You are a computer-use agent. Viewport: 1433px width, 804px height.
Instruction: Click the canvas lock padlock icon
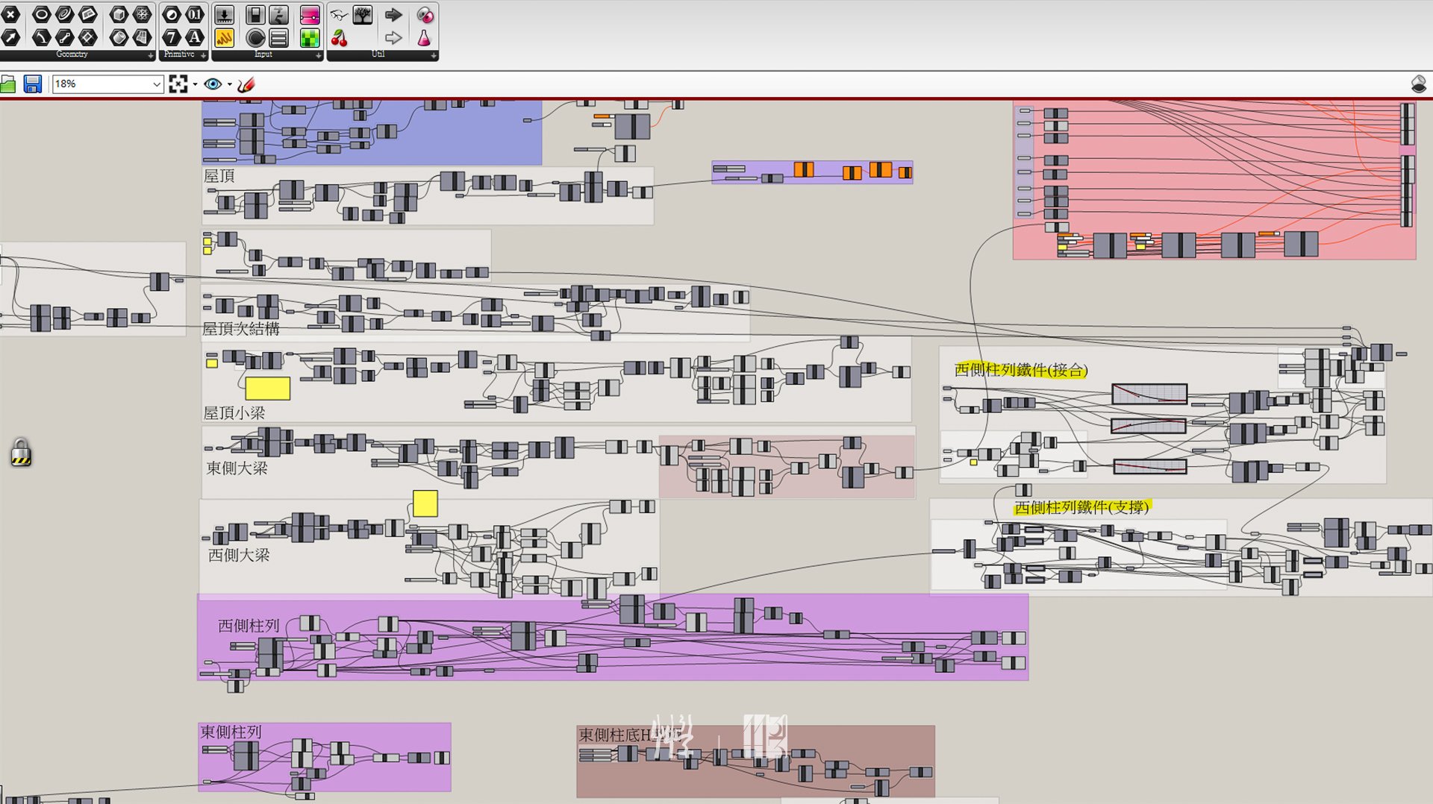[21, 453]
